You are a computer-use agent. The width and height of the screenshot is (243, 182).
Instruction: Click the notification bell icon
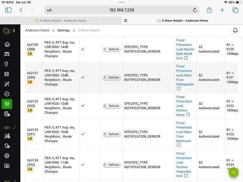pyautogui.click(x=235, y=30)
